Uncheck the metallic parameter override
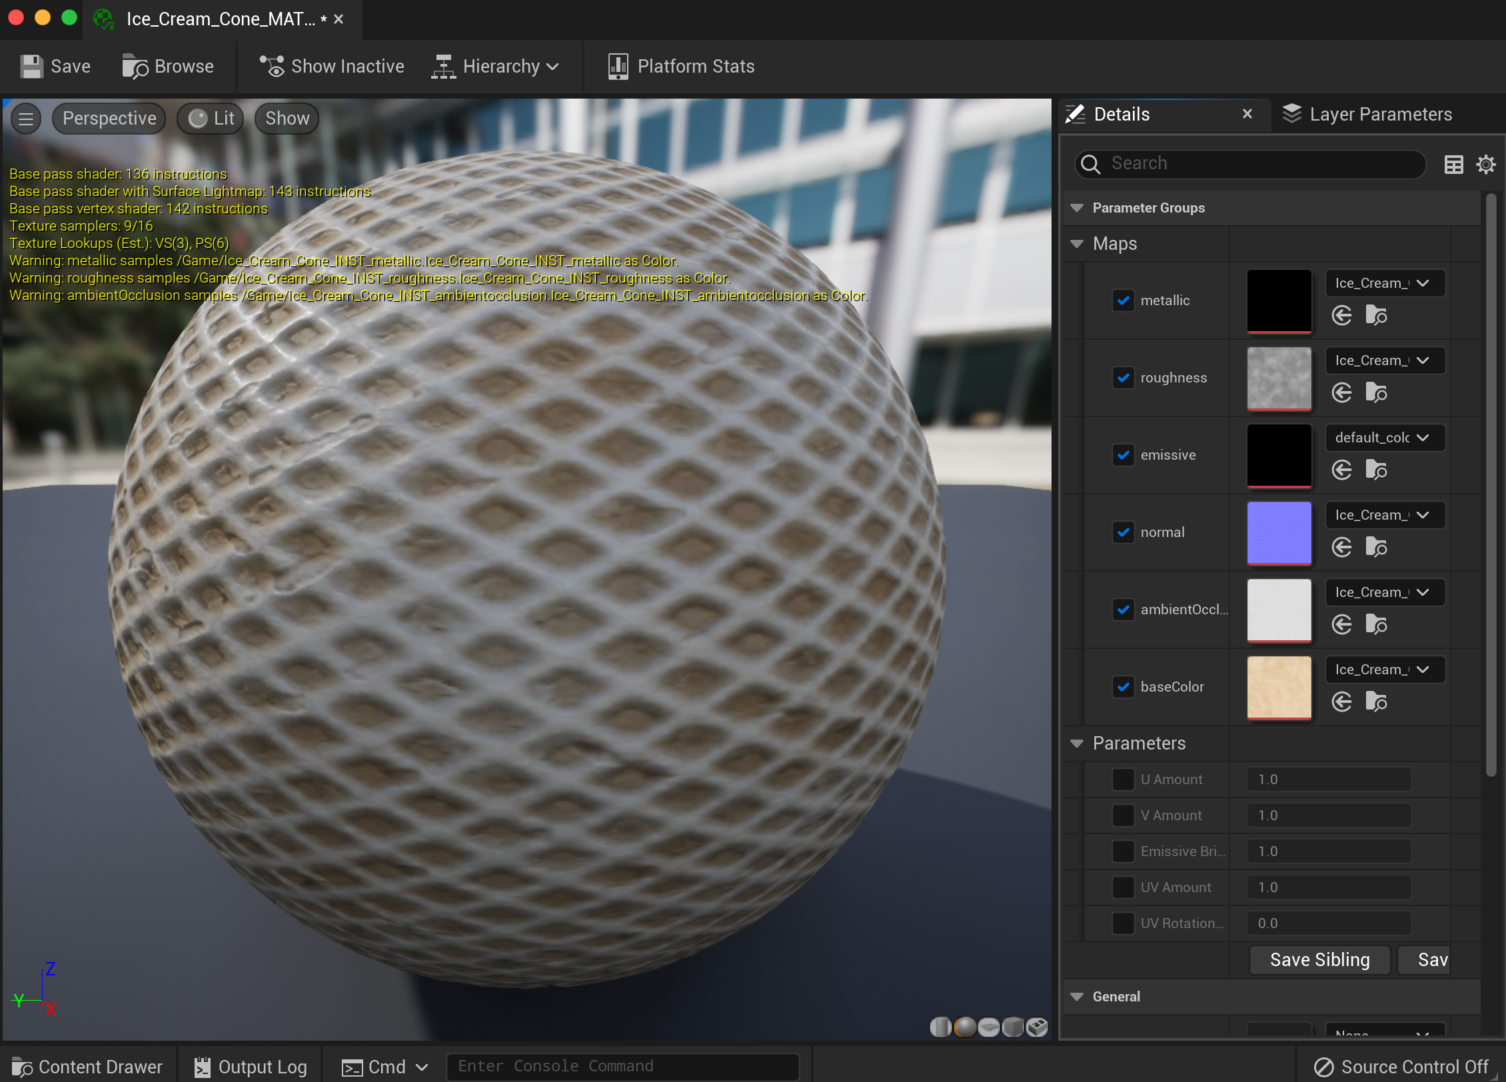Viewport: 1506px width, 1082px height. tap(1123, 300)
